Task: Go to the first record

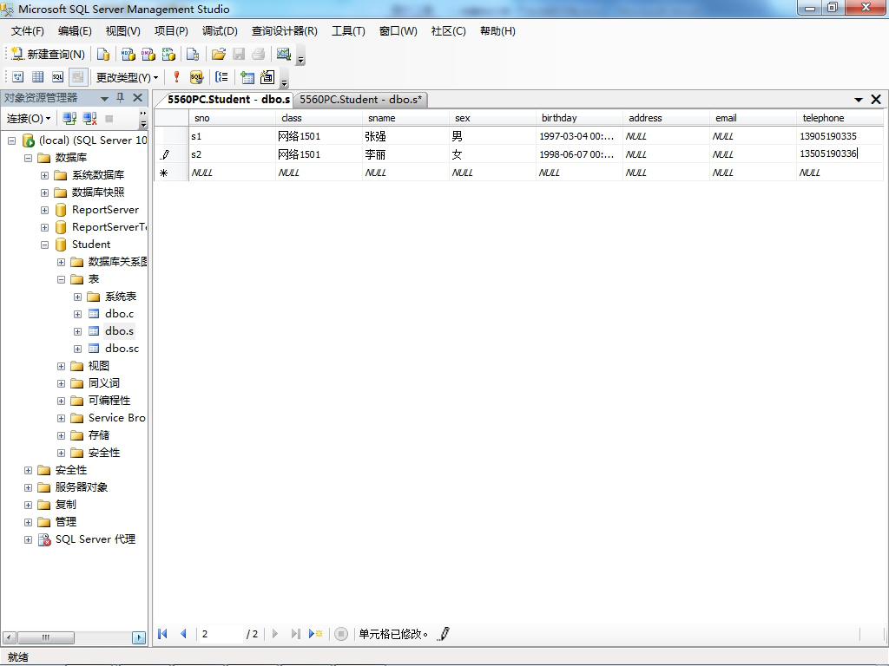Action: click(x=162, y=634)
